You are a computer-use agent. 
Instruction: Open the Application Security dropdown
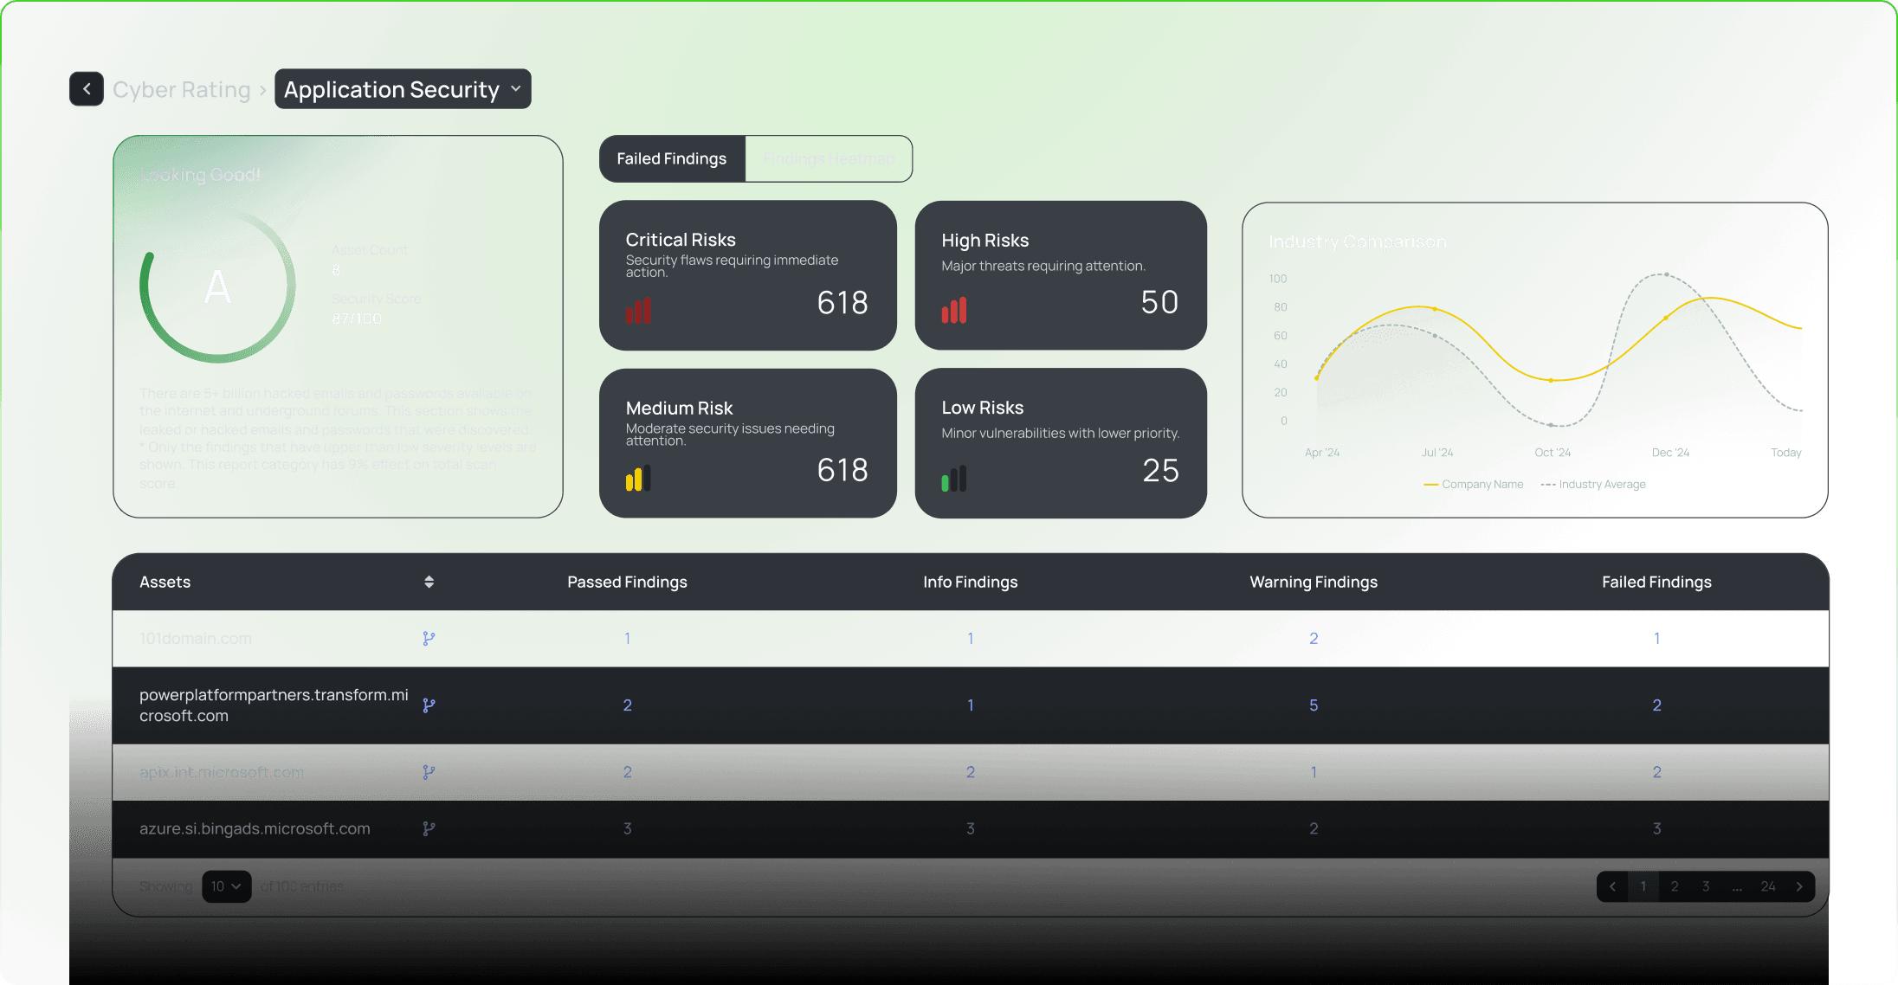[403, 88]
